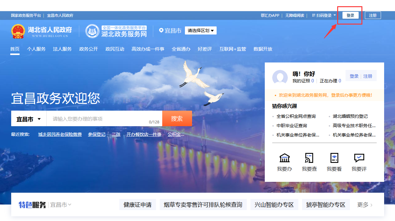
Task: Expand the 特色服务 宜昌市 city chevron
Action: click(x=70, y=205)
